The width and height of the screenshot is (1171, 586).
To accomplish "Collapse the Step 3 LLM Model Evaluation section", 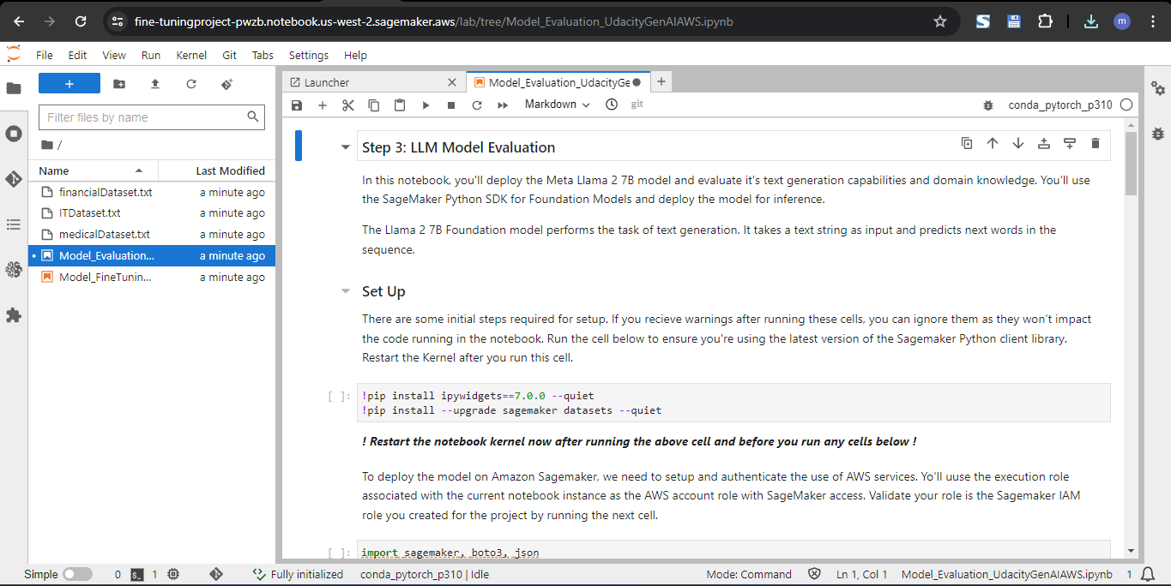I will tap(346, 146).
